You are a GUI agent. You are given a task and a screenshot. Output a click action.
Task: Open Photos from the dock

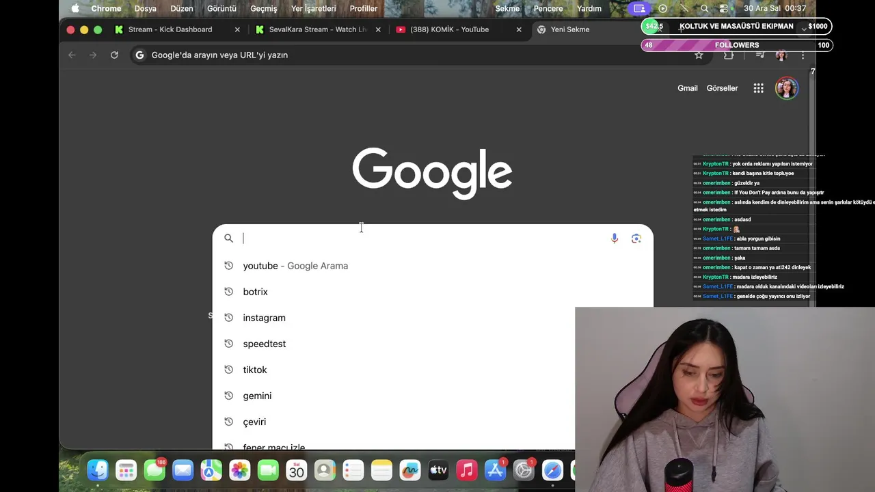pos(239,470)
